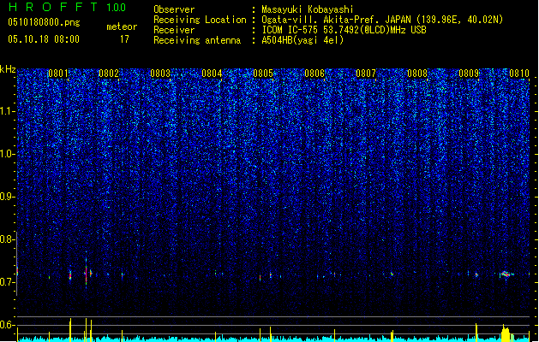Click the Observer field label
Screen dimensions: 539x342
pos(174,9)
